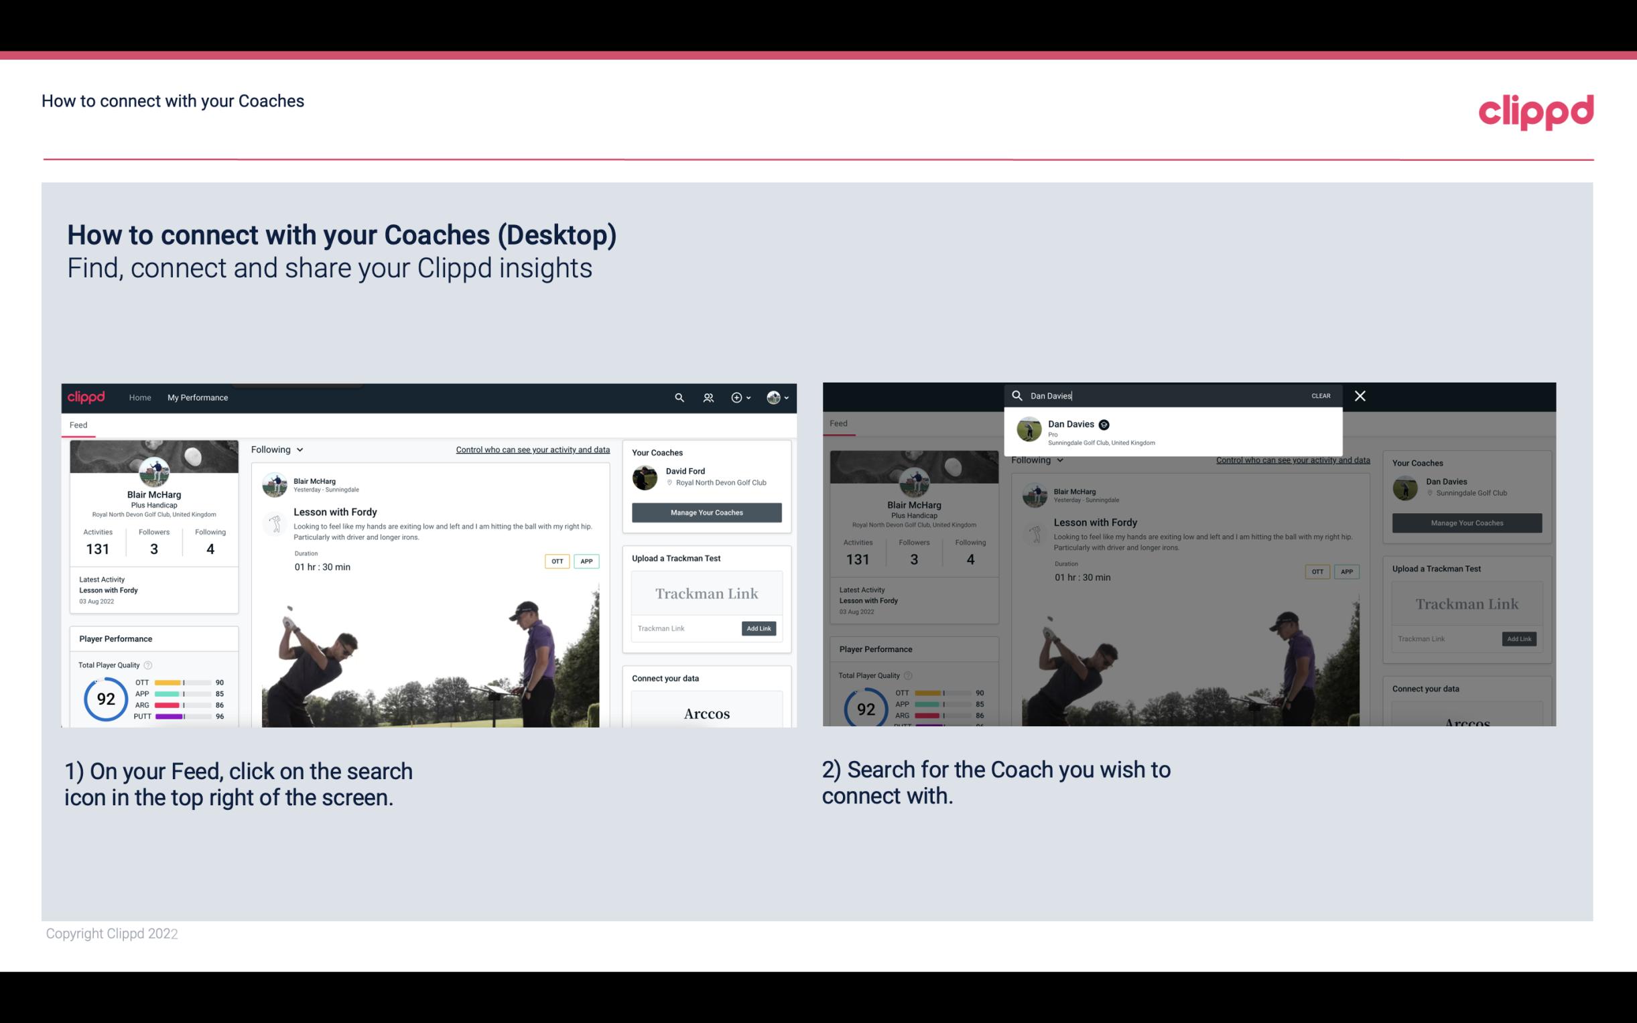Click the Add Link button for Trackman

(759, 626)
